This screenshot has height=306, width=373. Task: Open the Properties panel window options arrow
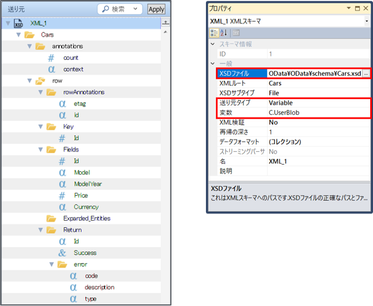tap(350, 8)
